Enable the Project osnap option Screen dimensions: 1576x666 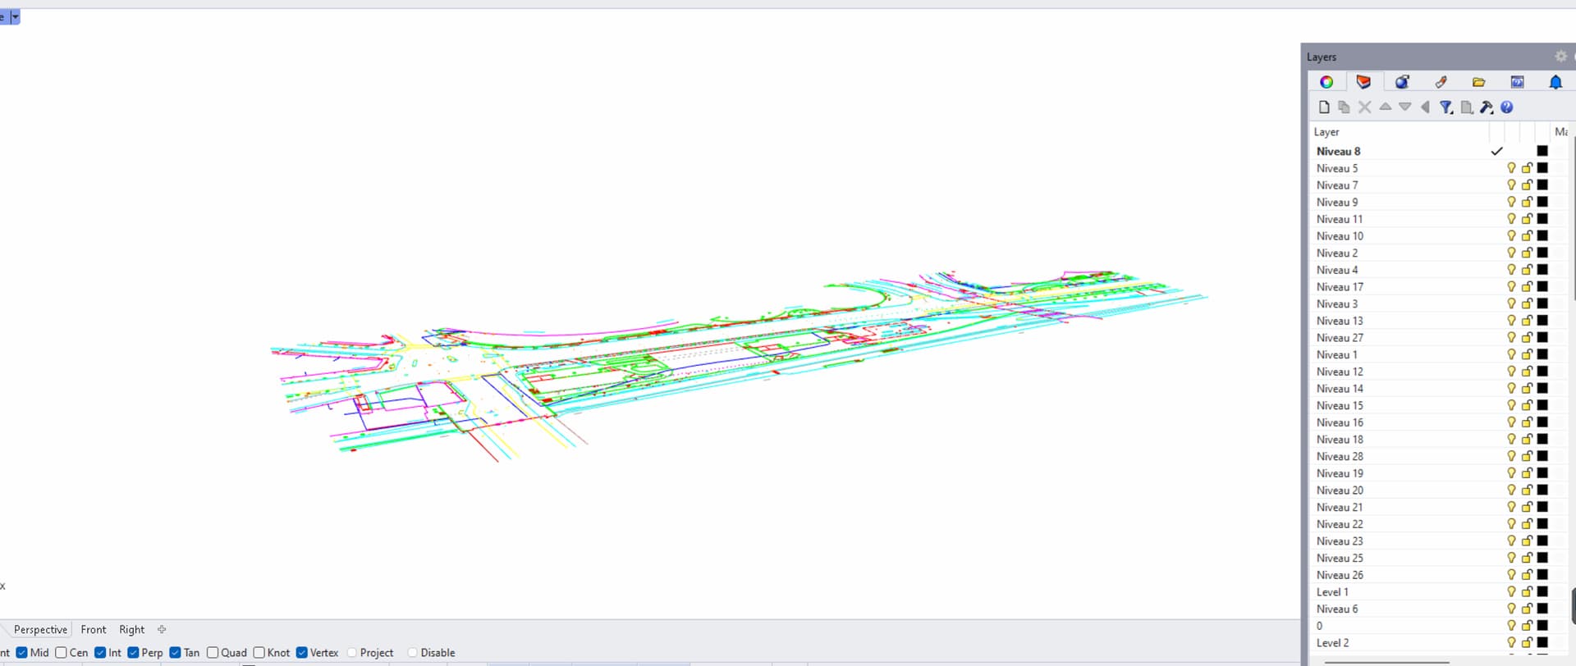(x=352, y=653)
